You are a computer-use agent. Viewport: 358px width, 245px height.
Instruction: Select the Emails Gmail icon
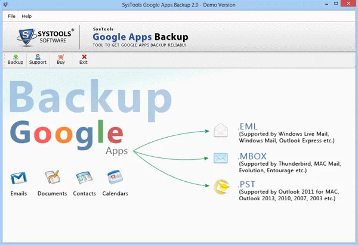pos(18,178)
